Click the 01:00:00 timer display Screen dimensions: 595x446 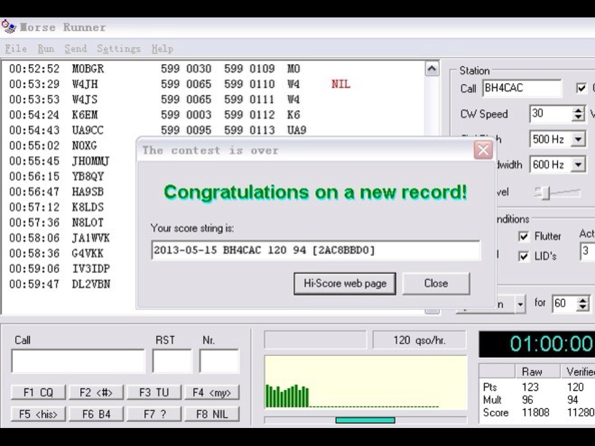pyautogui.click(x=537, y=344)
